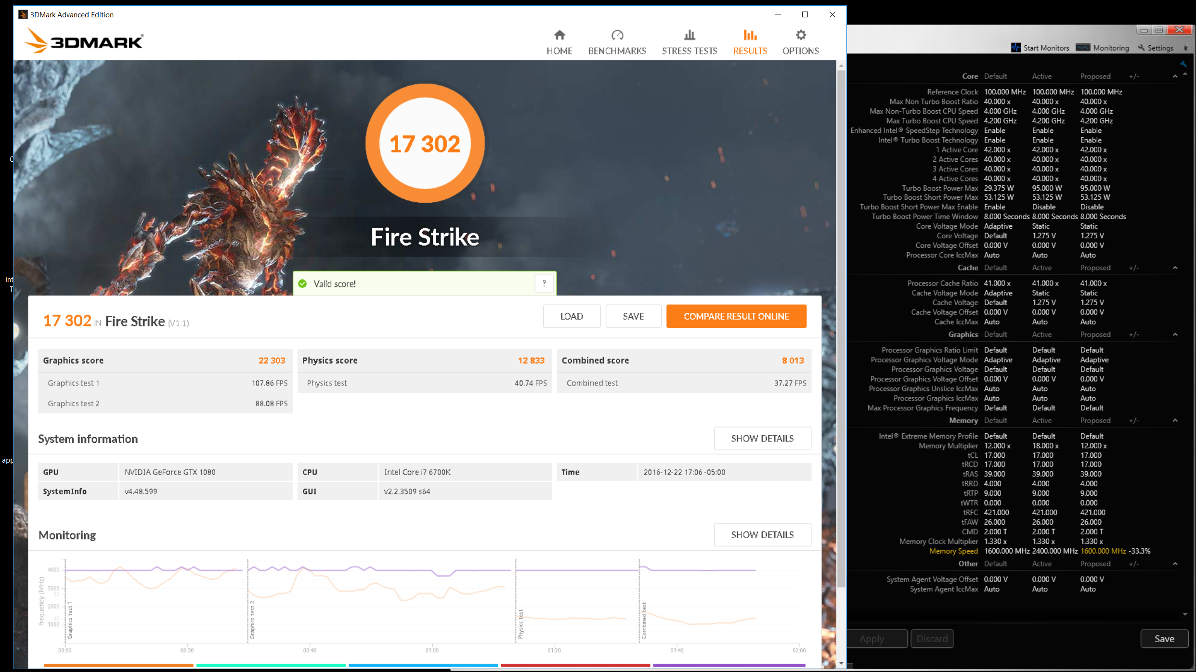Screen dimensions: 1196x672
Task: Click the CPU value Intel Core i7 6700K
Action: pos(417,472)
